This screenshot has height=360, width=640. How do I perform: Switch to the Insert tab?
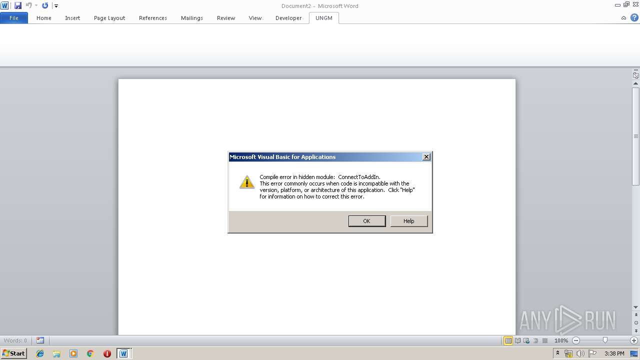72,18
